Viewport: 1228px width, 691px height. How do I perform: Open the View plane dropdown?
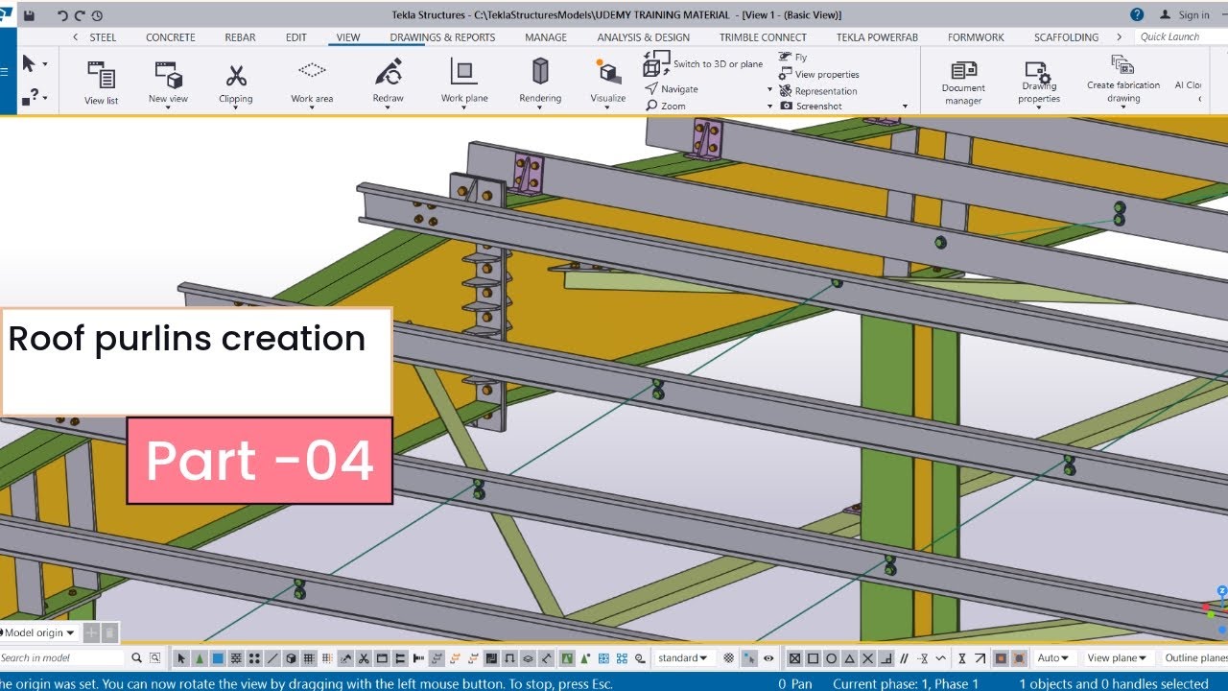coord(1117,658)
